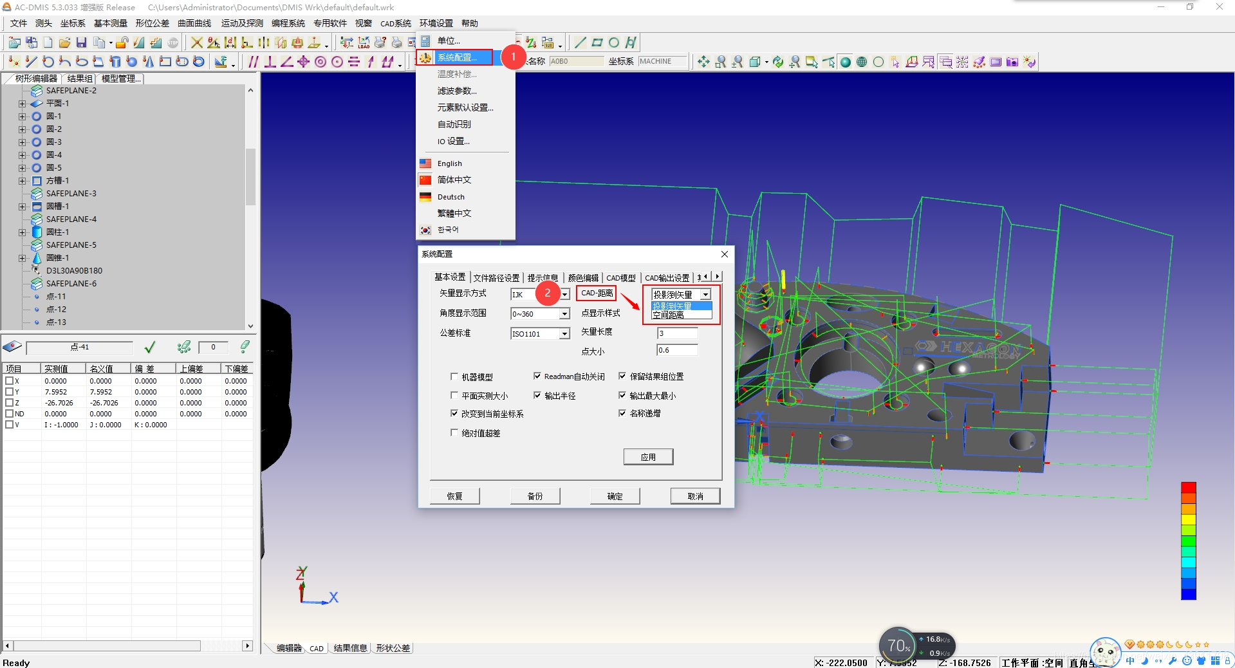Uncheck 保留结果组位置 checkbox

(x=622, y=376)
